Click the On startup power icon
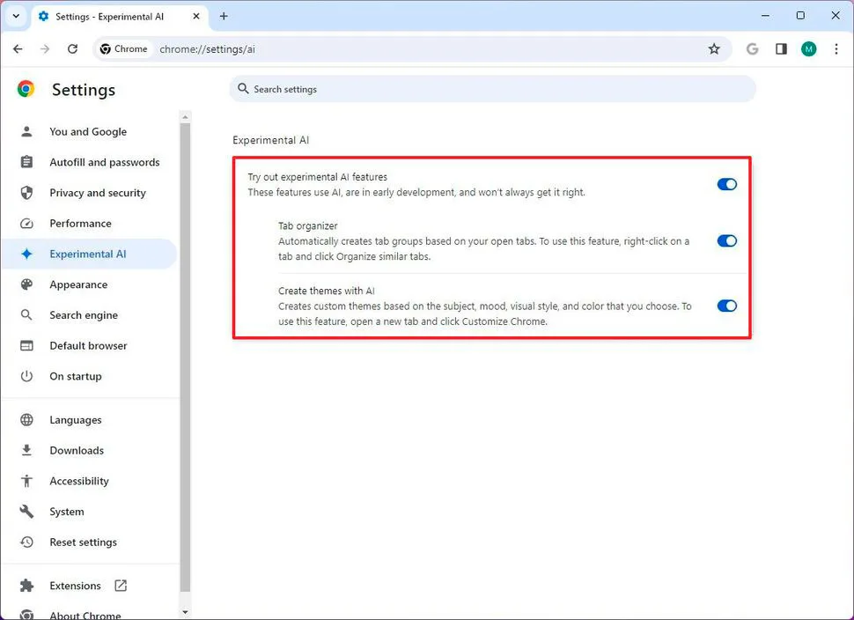This screenshot has width=854, height=620. (x=26, y=376)
